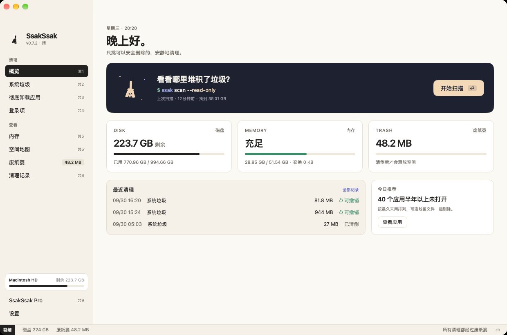
Task: Click the DISK card showing 223.7 GB
Action: [x=169, y=146]
